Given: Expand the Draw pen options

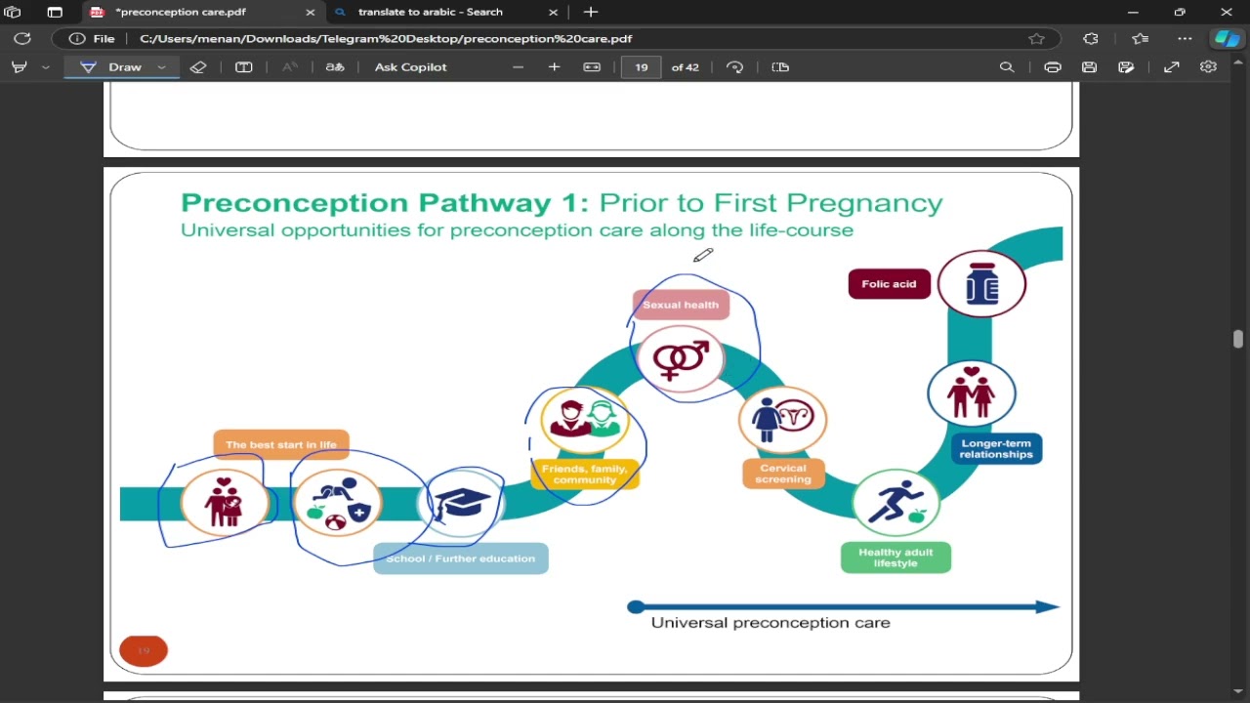Looking at the screenshot, I should pyautogui.click(x=161, y=67).
